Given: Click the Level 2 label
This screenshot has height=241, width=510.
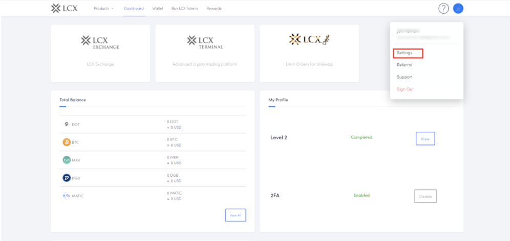Looking at the screenshot, I should pyautogui.click(x=279, y=137).
